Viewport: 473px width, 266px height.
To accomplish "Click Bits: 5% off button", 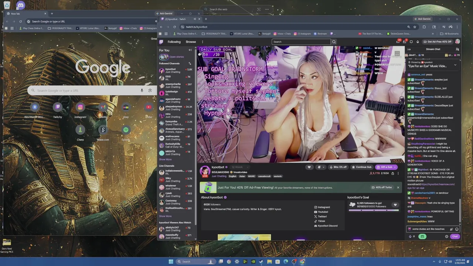I will pyautogui.click(x=338, y=167).
